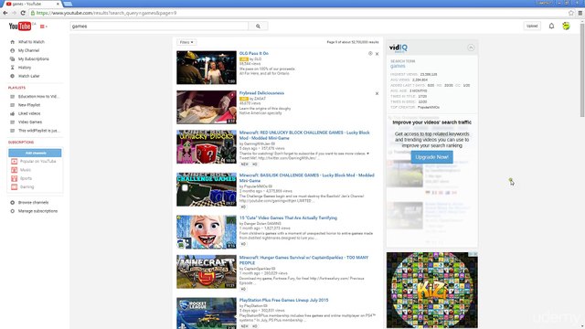Image resolution: width=585 pixels, height=329 pixels.
Task: Open PlayStation Plus Free Games Lineup title
Action: [284, 300]
